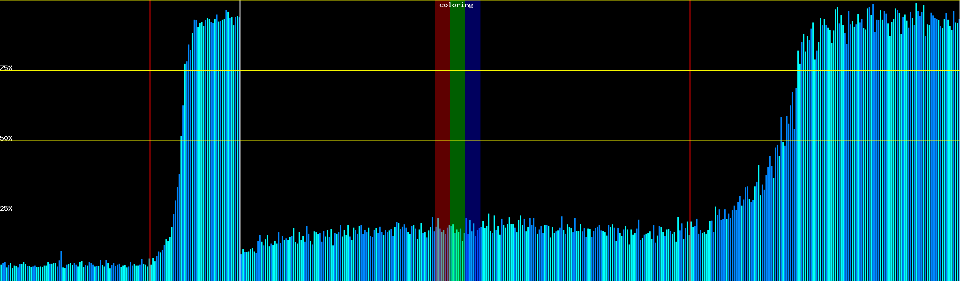The image size is (960, 281).
Task: Click the left red vertical marker line
Action: click(x=150, y=117)
